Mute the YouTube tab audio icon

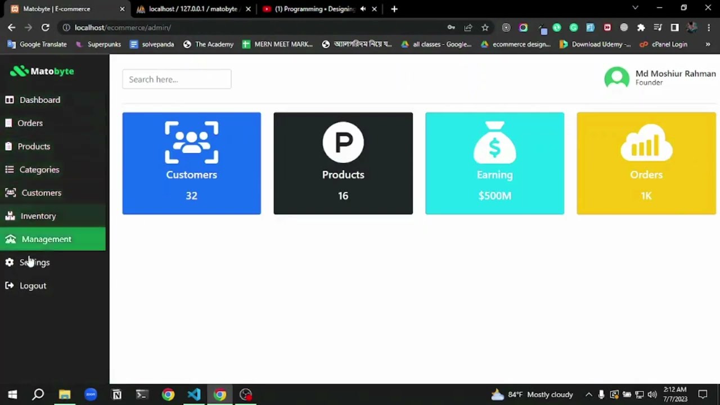pos(363,8)
